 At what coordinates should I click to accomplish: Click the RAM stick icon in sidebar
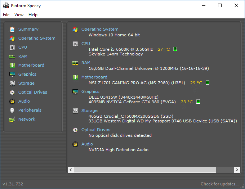tap(12, 57)
